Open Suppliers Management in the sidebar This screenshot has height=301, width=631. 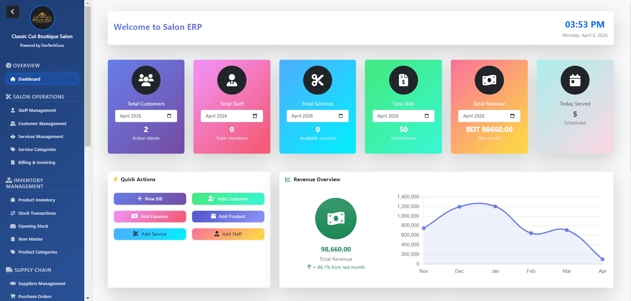tap(42, 283)
